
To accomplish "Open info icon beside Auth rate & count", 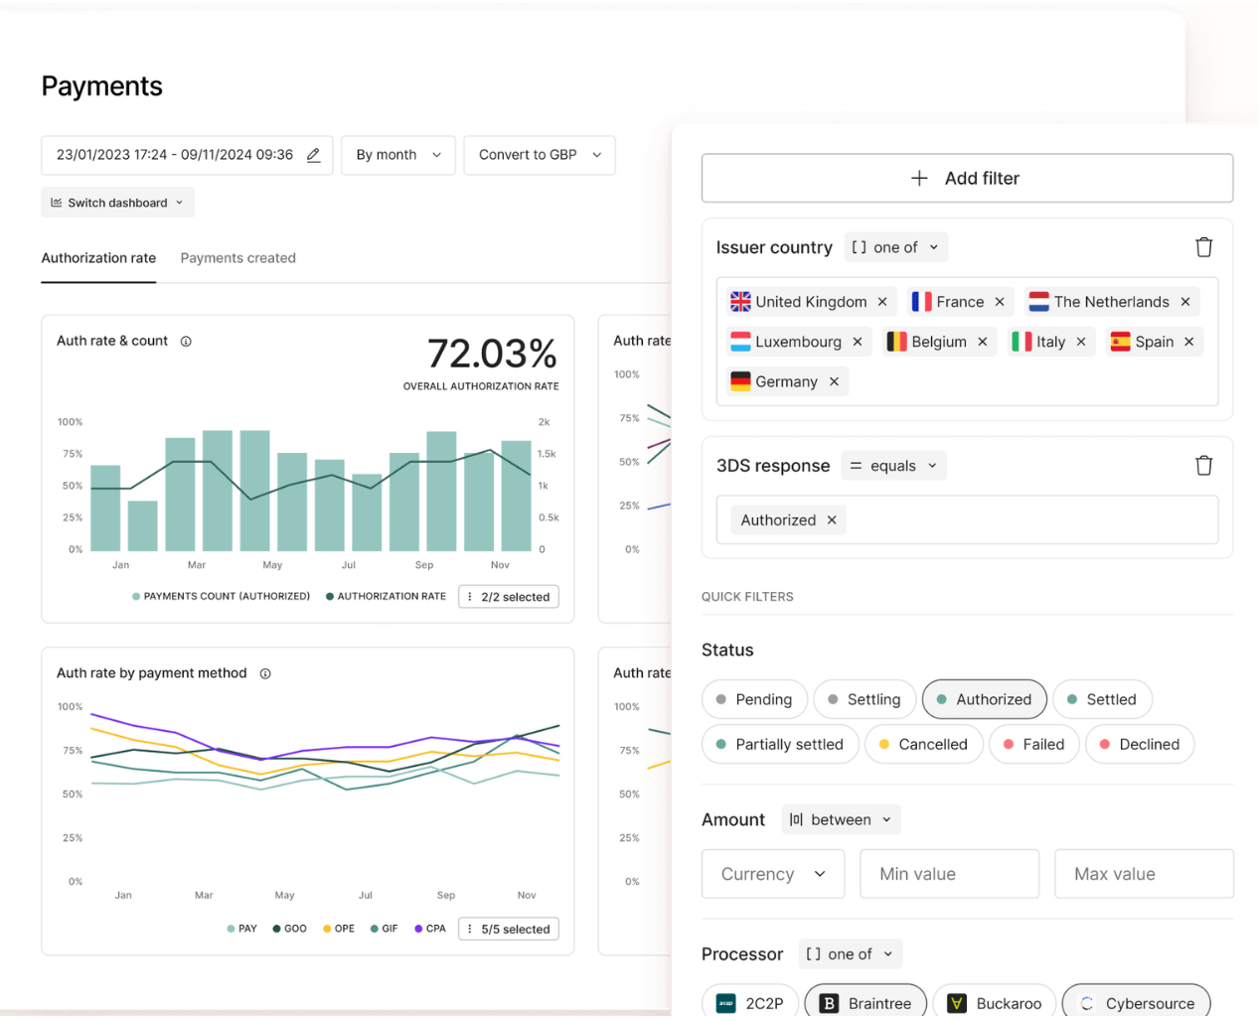I will 186,341.
